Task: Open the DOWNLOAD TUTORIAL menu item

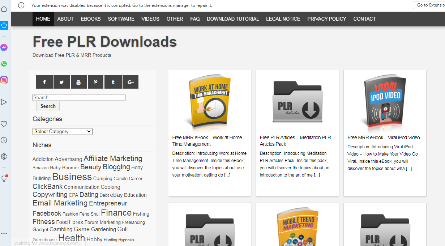Action: (x=233, y=19)
